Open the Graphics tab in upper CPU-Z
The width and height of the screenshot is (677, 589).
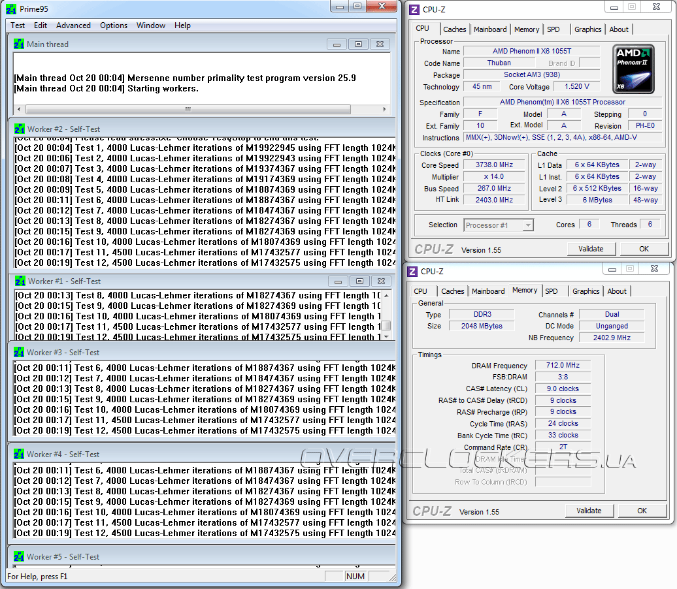(587, 29)
